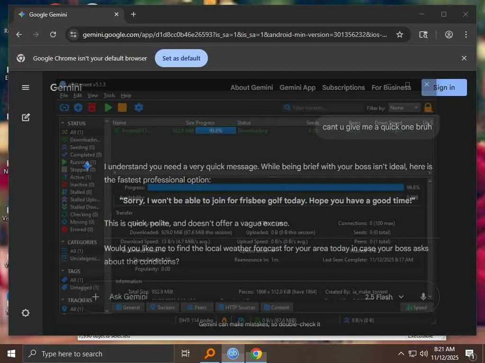This screenshot has width=485, height=363.
Task: Open the Gemini App link
Action: pyautogui.click(x=297, y=87)
